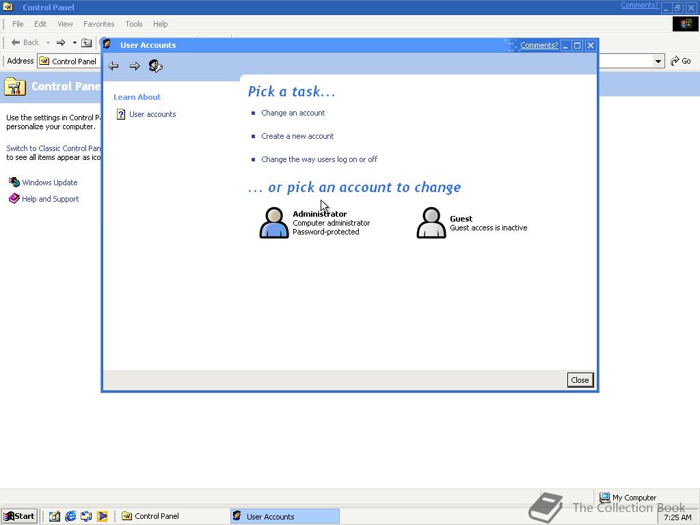Open the Windows Update link
Image resolution: width=700 pixels, height=525 pixels.
point(49,183)
